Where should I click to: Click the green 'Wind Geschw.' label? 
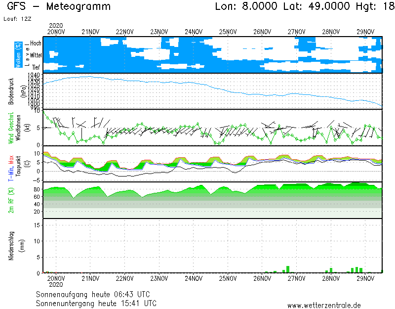click(11, 128)
